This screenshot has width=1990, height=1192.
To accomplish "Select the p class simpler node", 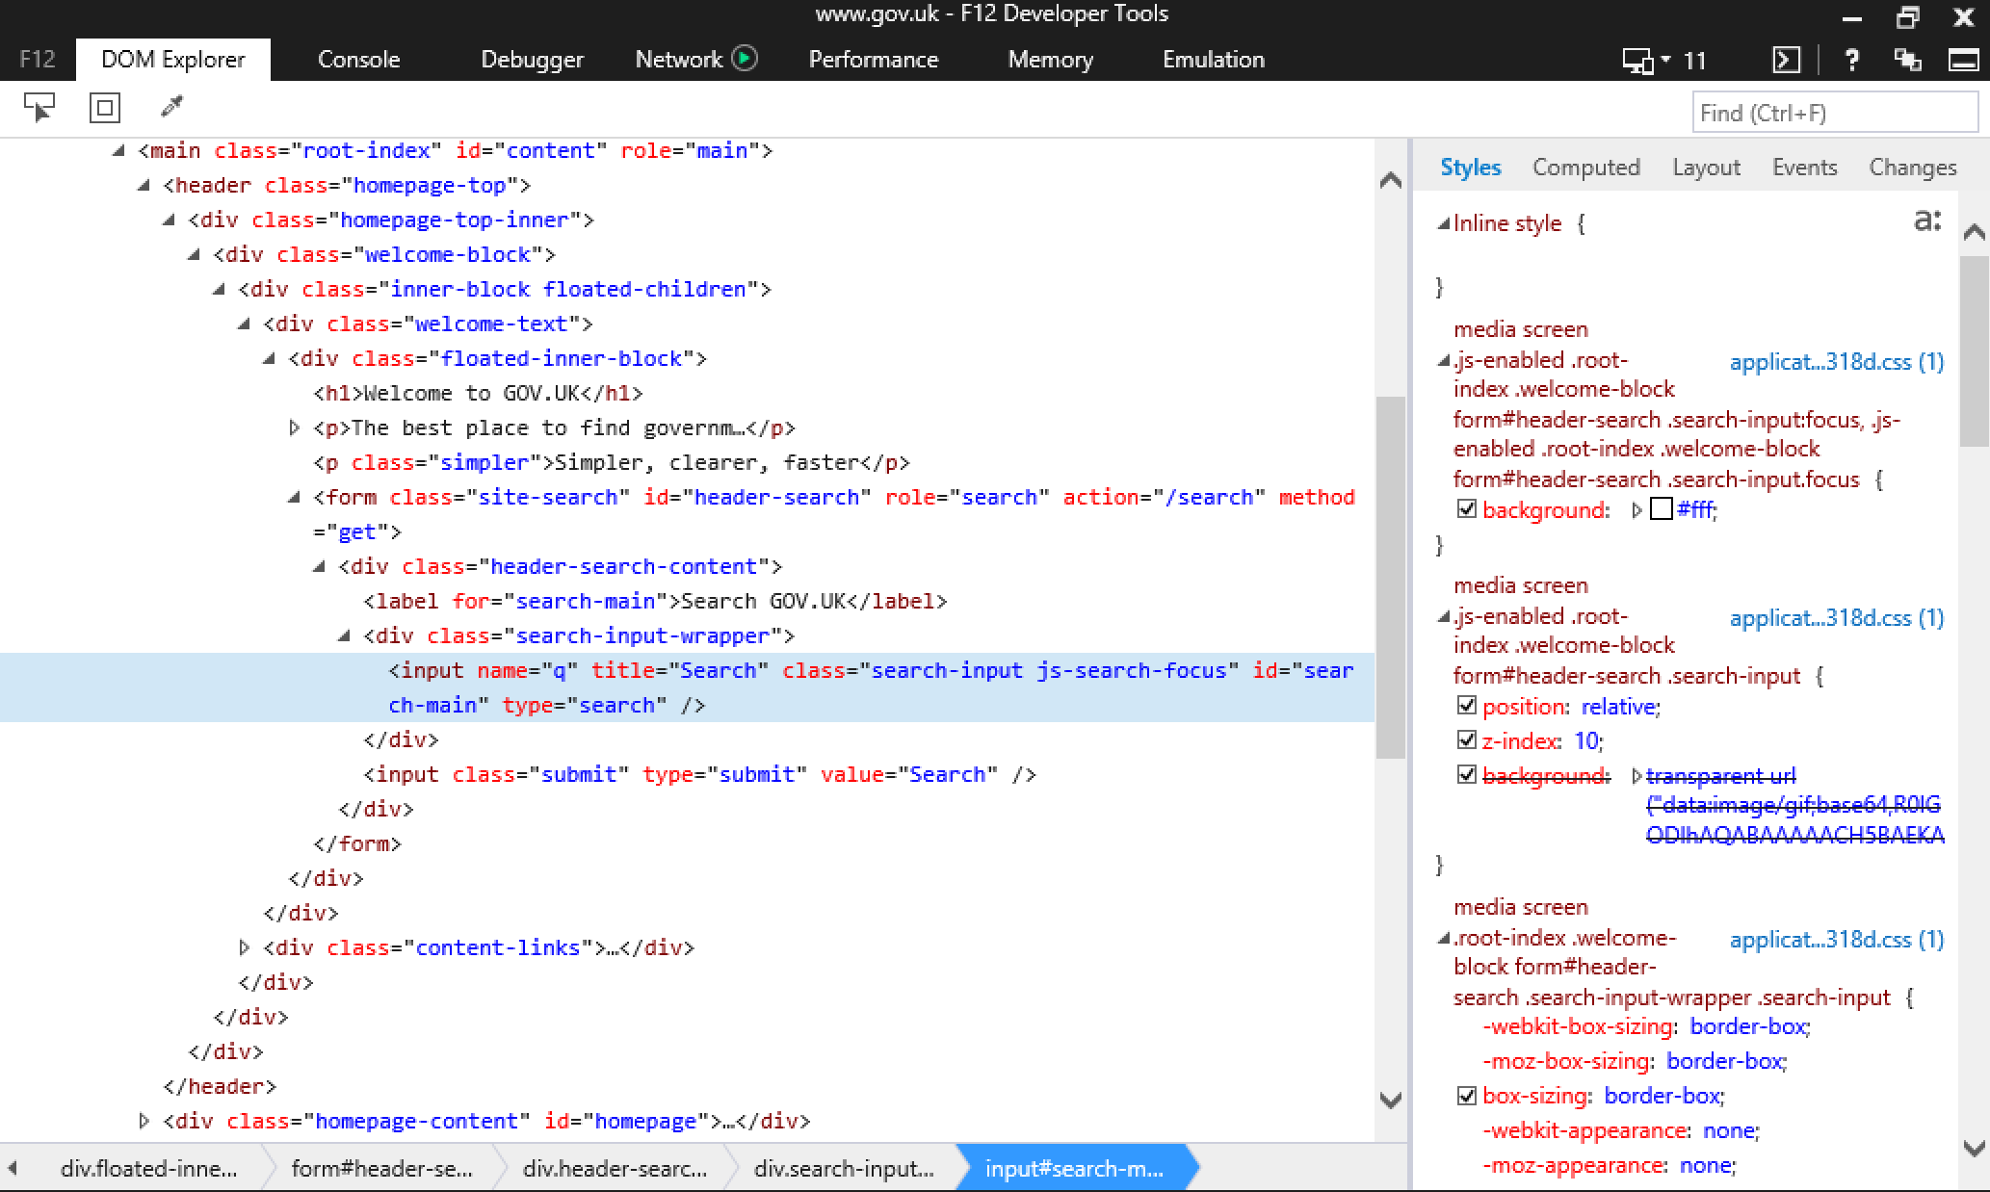I will click(x=611, y=462).
